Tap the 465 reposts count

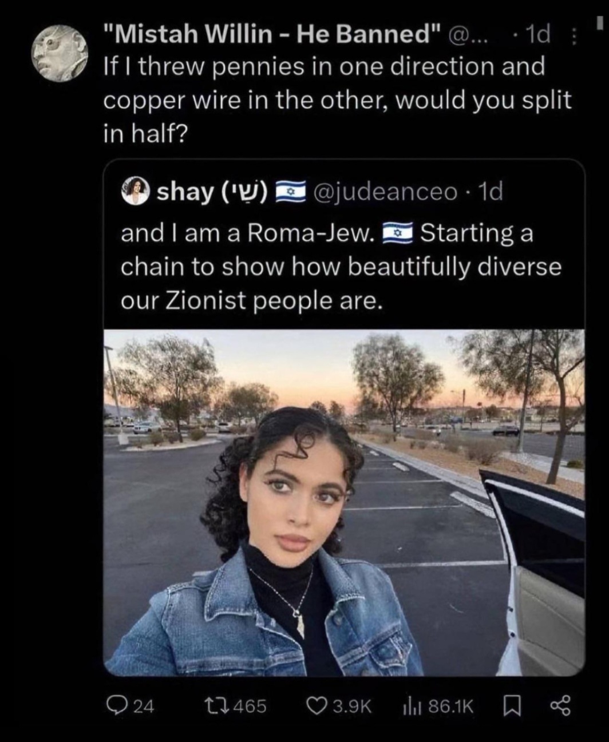click(x=250, y=707)
